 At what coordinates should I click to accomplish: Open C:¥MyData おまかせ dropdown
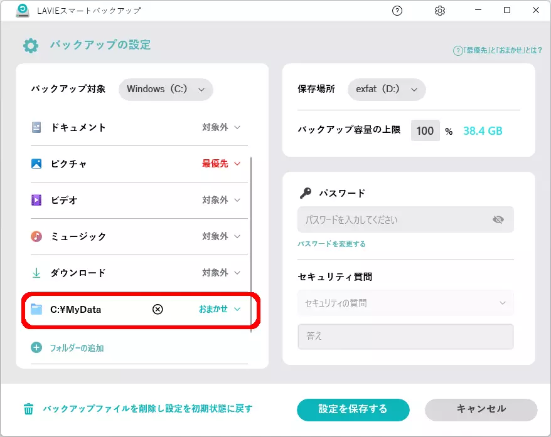tap(220, 309)
